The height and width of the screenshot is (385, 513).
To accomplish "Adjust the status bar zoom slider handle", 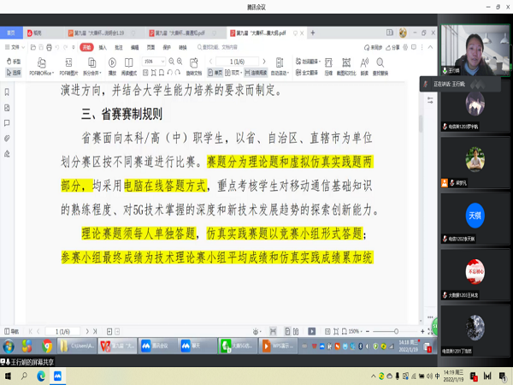I will [396, 332].
